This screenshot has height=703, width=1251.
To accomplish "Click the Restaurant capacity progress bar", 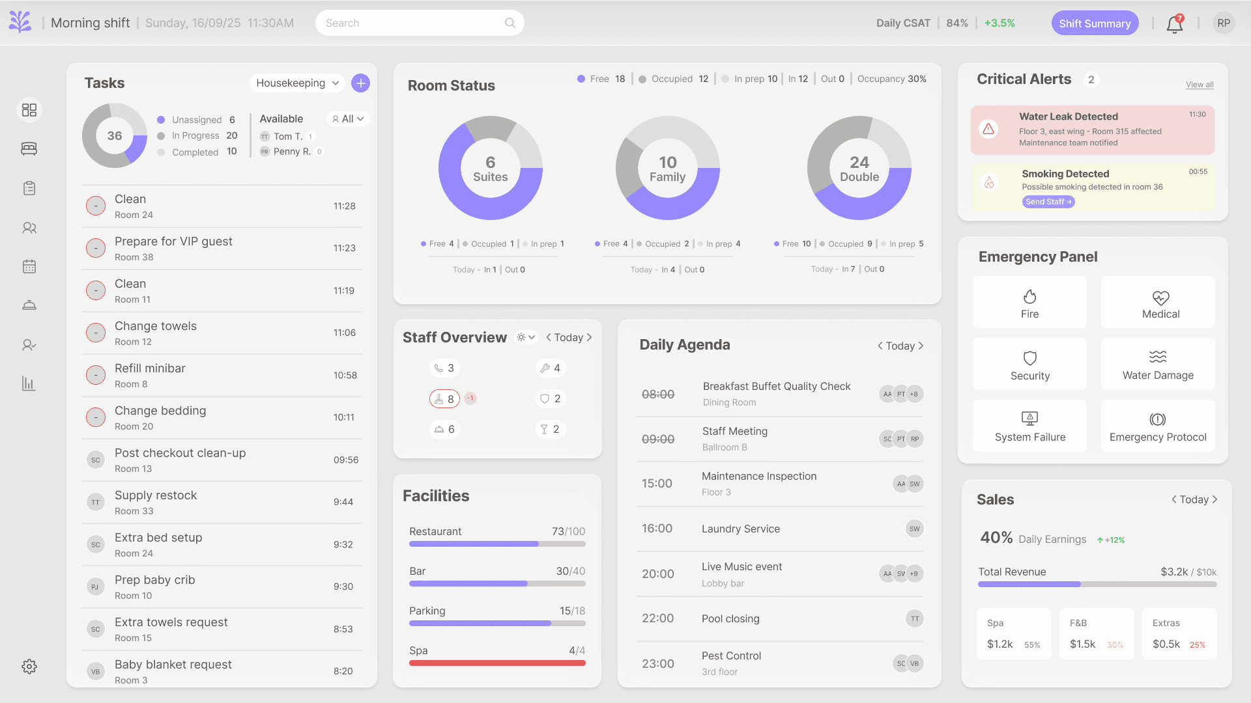I will pos(497,544).
